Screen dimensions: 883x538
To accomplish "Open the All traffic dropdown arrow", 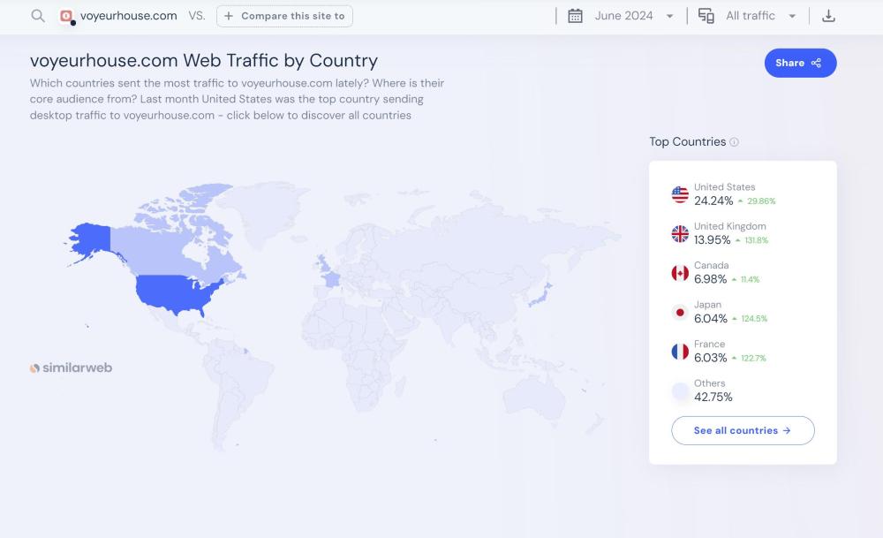I will click(792, 16).
